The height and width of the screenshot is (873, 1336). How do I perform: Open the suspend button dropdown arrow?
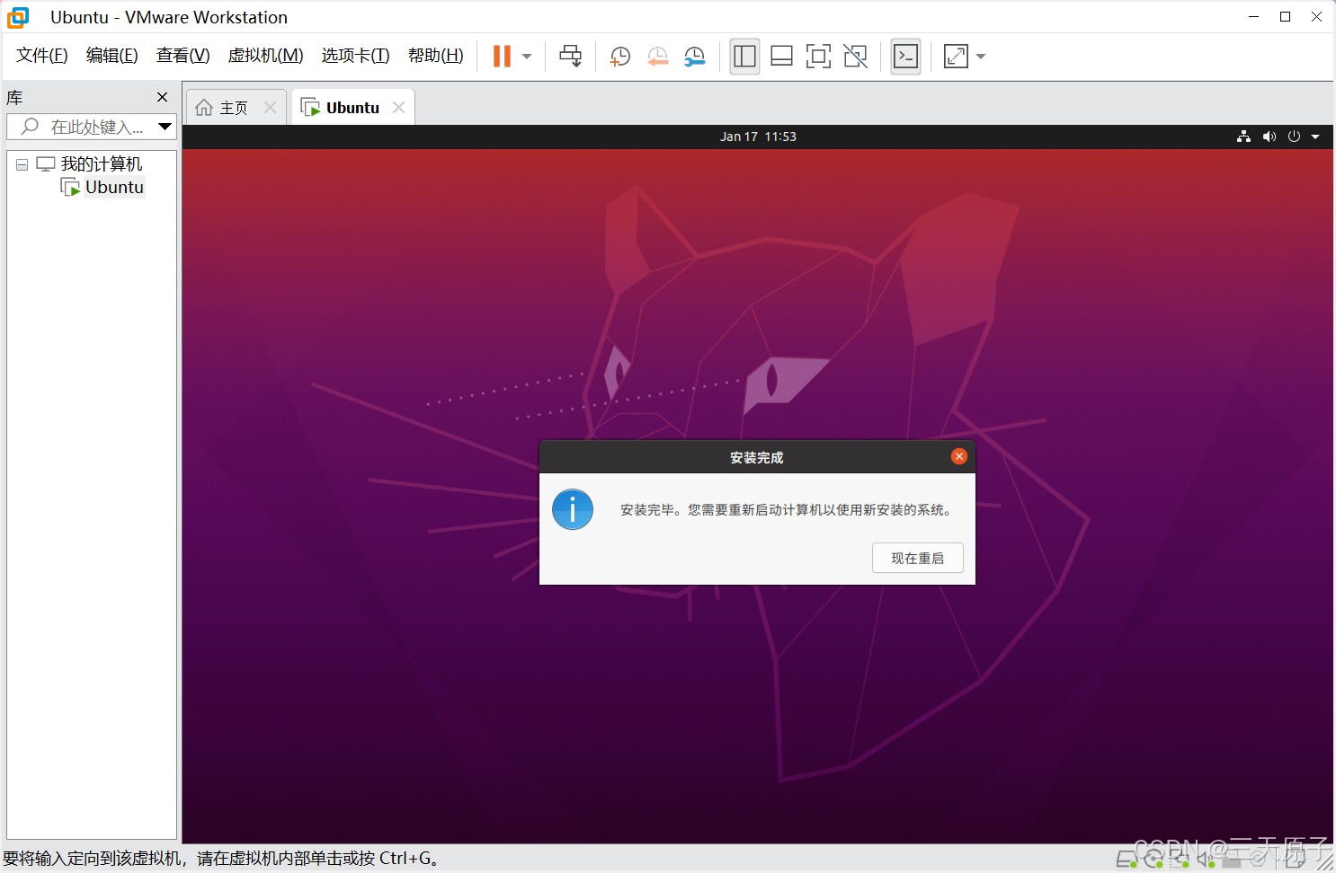click(x=526, y=56)
